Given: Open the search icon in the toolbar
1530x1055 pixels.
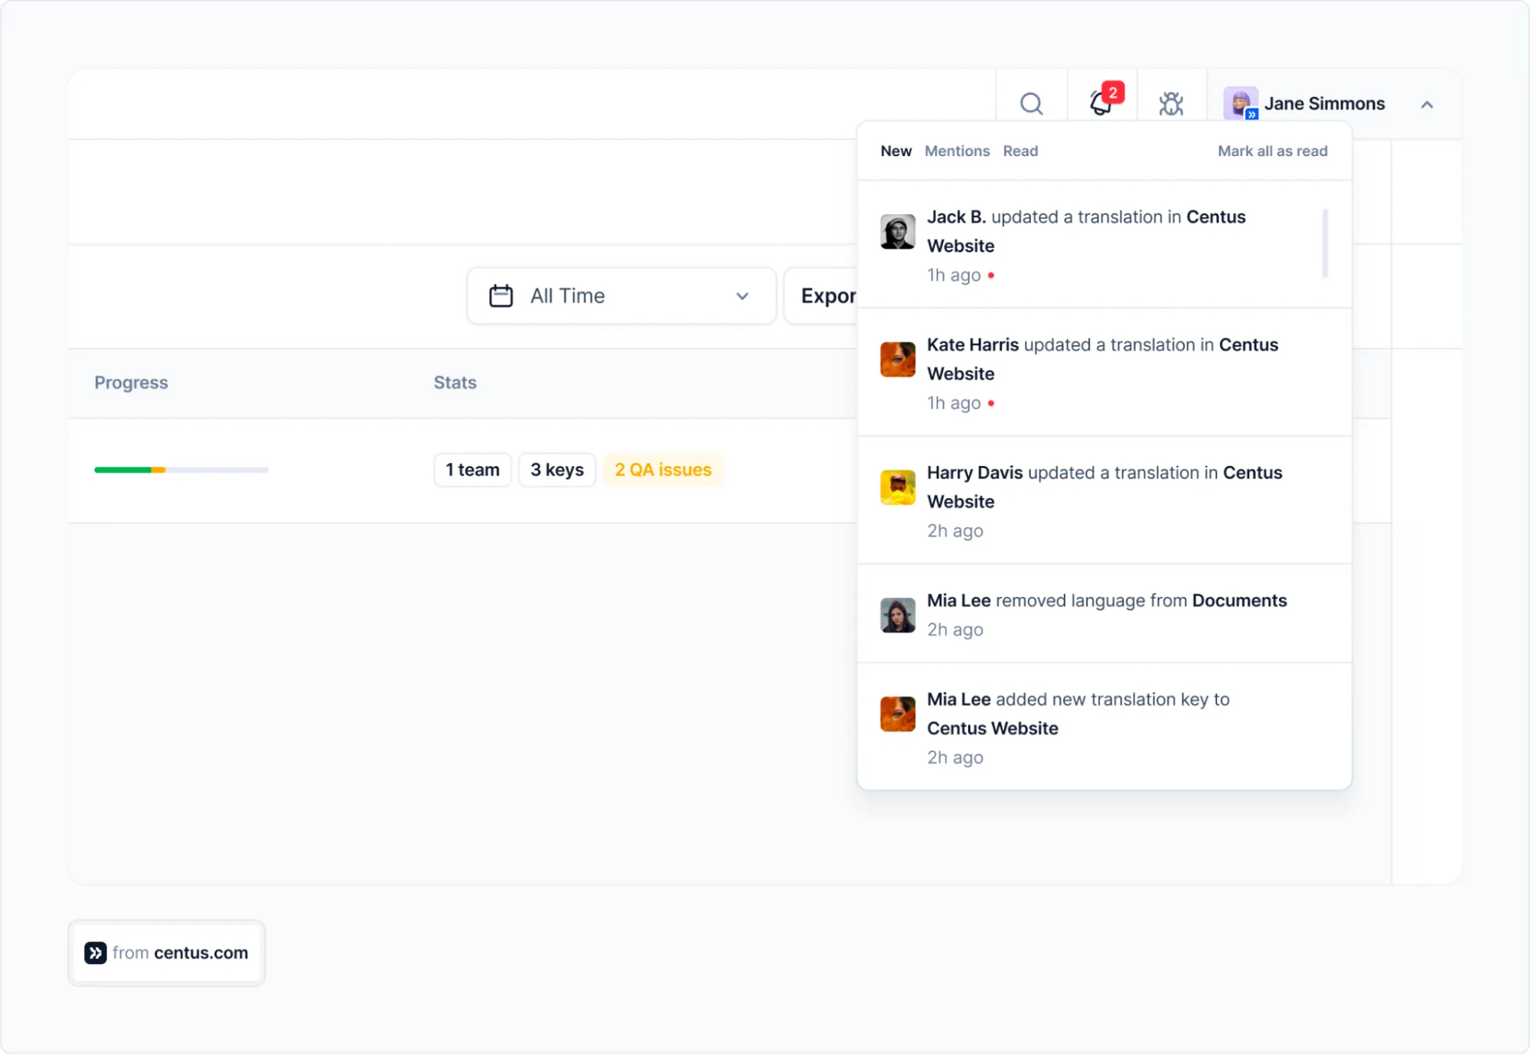Looking at the screenshot, I should 1031,103.
